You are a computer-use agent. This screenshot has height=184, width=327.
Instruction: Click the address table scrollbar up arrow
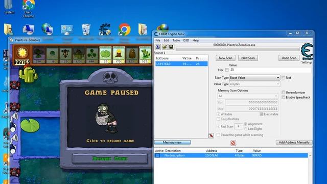pos(310,155)
